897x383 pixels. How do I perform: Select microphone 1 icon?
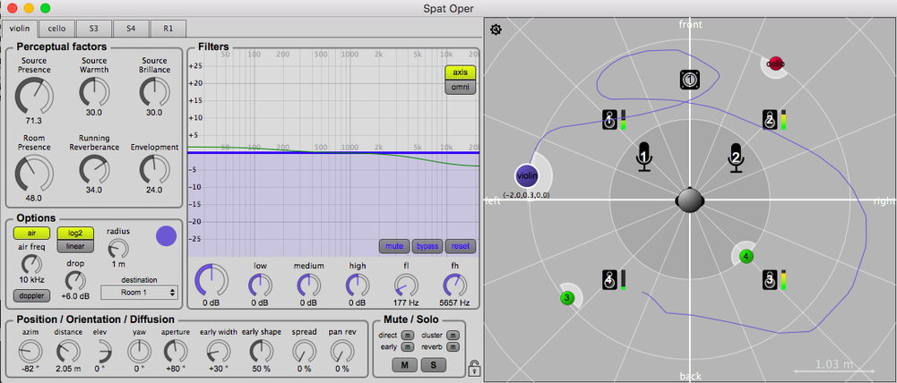pyautogui.click(x=644, y=157)
